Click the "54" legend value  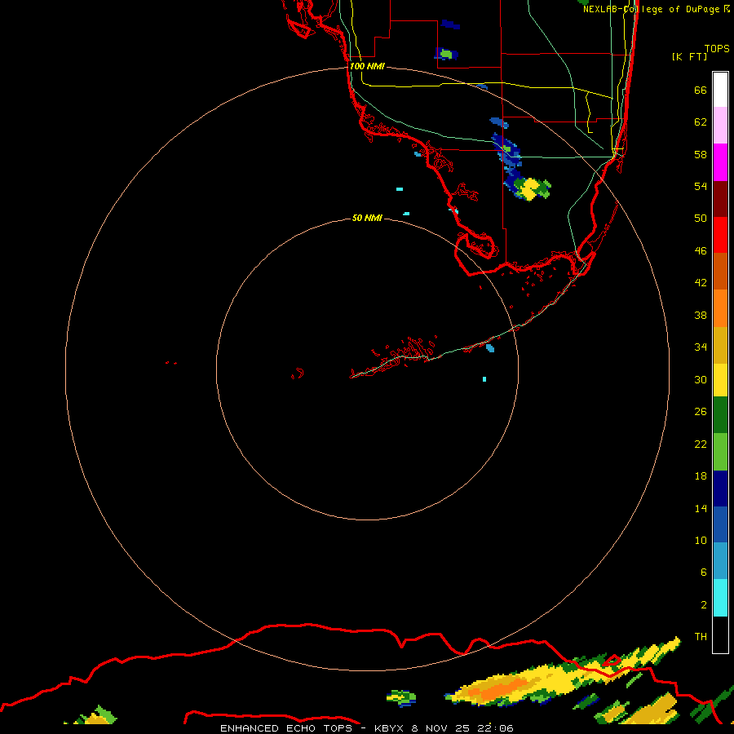pyautogui.click(x=701, y=186)
